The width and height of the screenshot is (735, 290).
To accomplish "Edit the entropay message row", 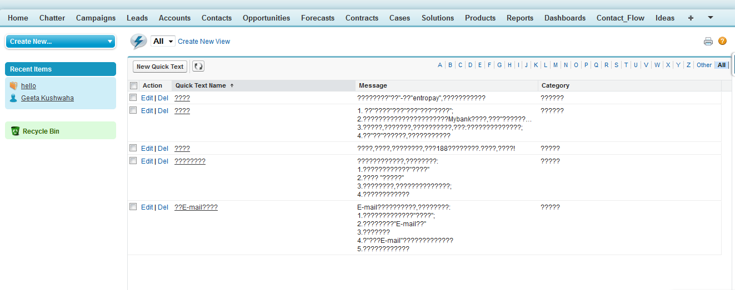I will 147,98.
